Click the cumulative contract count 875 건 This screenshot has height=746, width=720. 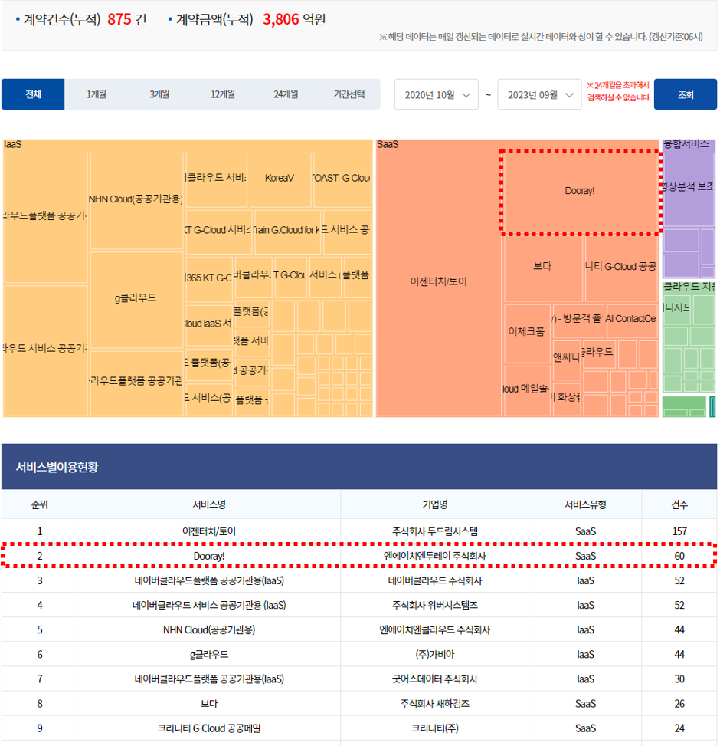pyautogui.click(x=127, y=19)
